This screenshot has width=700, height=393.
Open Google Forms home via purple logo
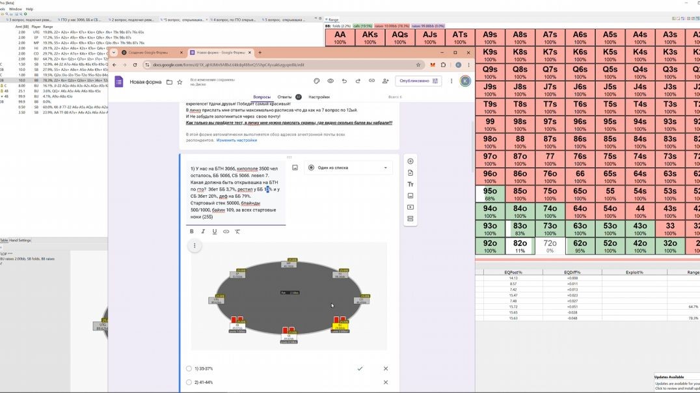(119, 82)
